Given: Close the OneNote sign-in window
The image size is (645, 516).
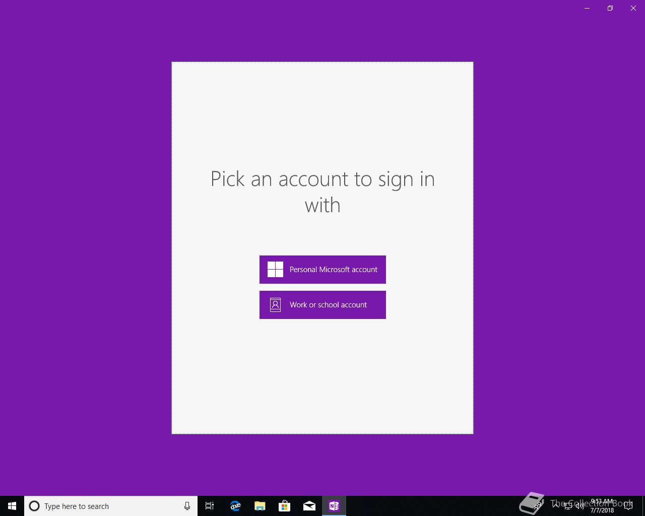Looking at the screenshot, I should [633, 8].
